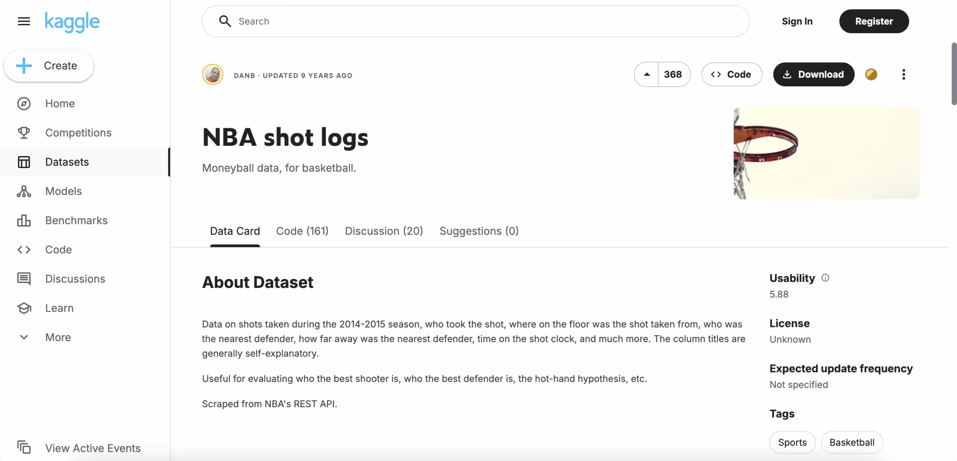This screenshot has width=957, height=461.
Task: Switch to the Code (161) tab
Action: point(302,231)
